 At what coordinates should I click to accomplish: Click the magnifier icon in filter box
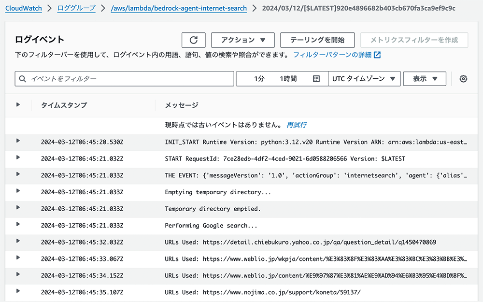[23, 79]
